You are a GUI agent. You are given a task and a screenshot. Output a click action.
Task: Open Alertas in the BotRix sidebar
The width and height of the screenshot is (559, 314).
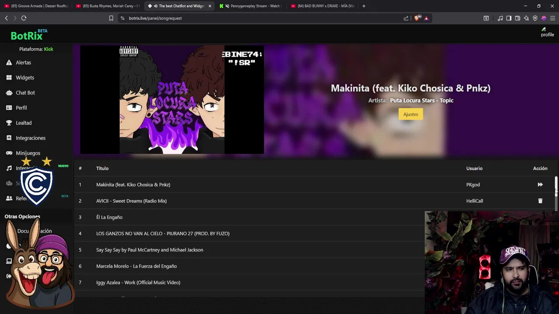pyautogui.click(x=24, y=62)
